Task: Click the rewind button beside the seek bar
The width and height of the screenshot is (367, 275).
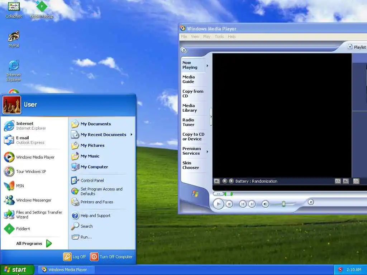Action: coord(218,194)
